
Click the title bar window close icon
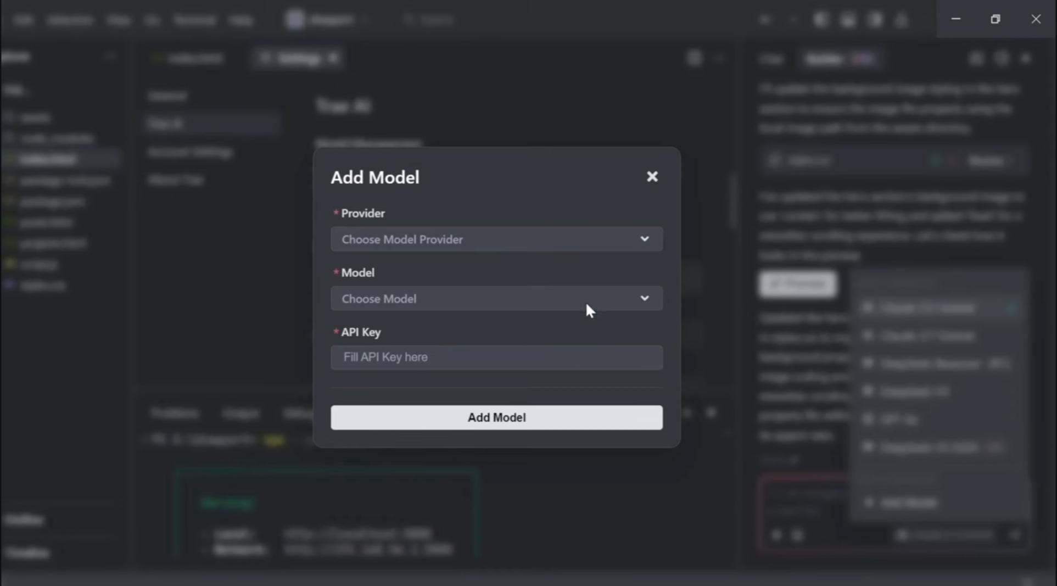click(1036, 19)
